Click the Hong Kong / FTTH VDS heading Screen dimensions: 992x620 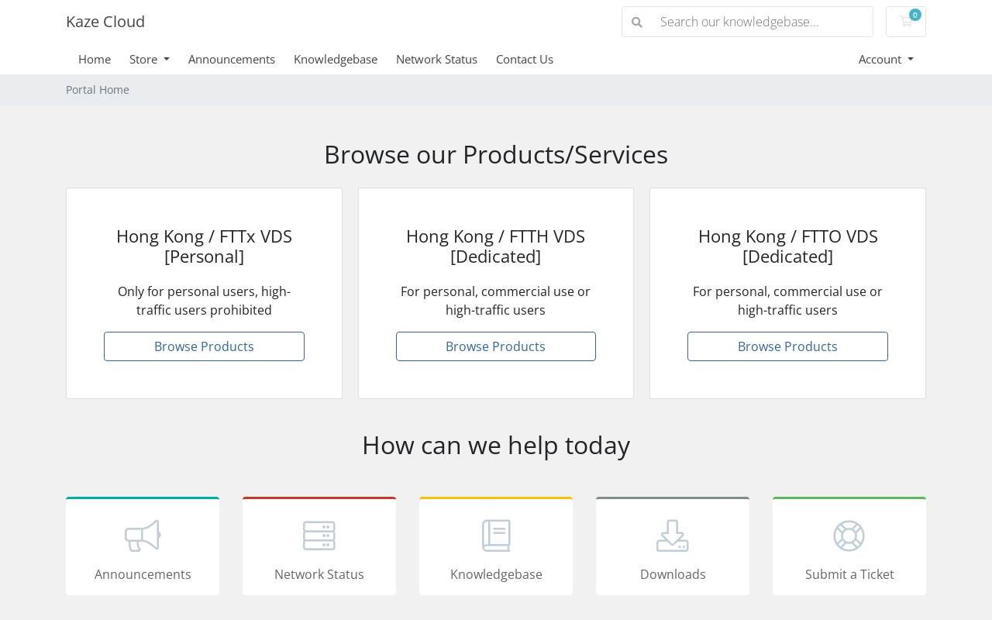point(496,246)
